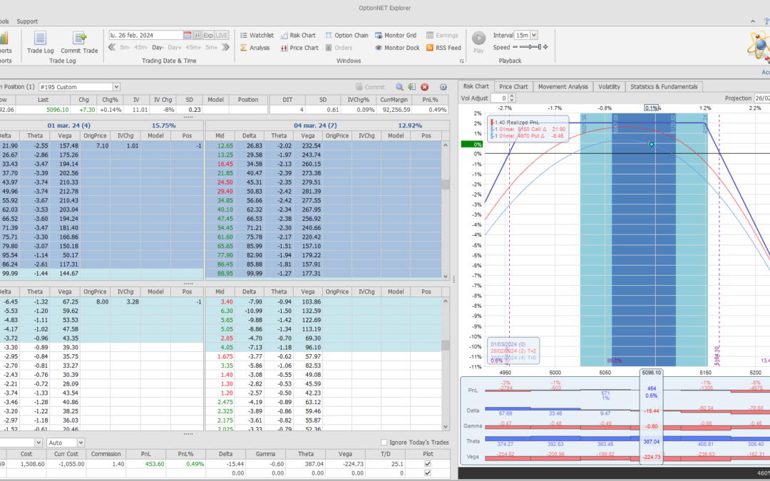Image resolution: width=770 pixels, height=481 pixels.
Task: Open the calendar date picker icon
Action: [x=188, y=35]
